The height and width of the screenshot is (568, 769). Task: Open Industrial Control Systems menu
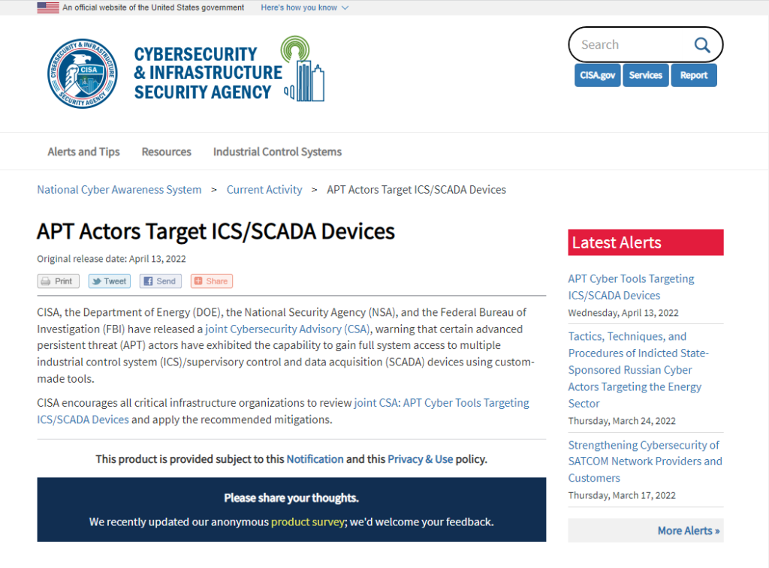tap(277, 152)
